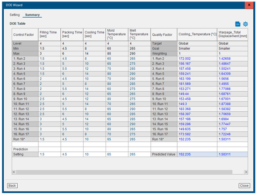Close the DOE Wizard with the X
257x196 pixels.
pyautogui.click(x=249, y=5)
